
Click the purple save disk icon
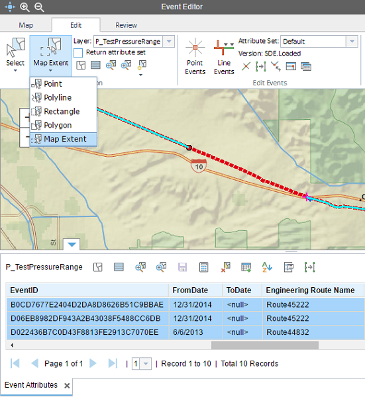click(x=183, y=267)
